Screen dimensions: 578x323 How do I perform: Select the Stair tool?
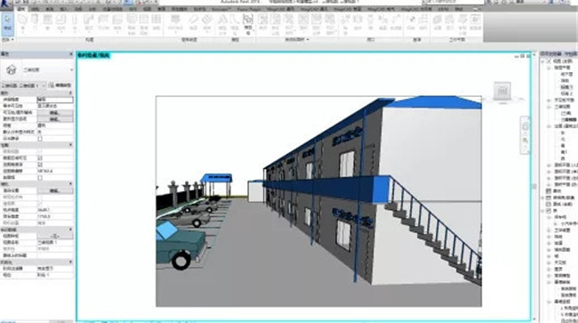pyautogui.click(x=207, y=23)
